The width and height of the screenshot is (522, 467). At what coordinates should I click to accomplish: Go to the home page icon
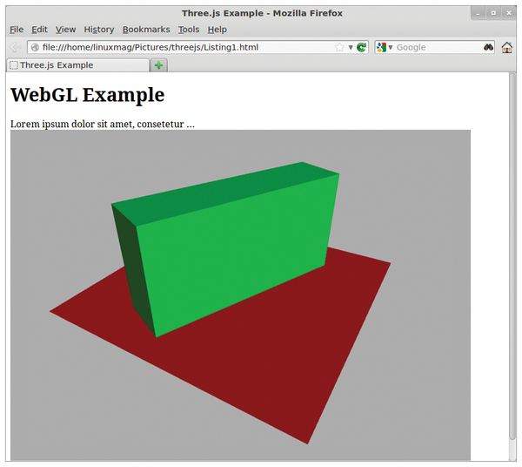507,47
